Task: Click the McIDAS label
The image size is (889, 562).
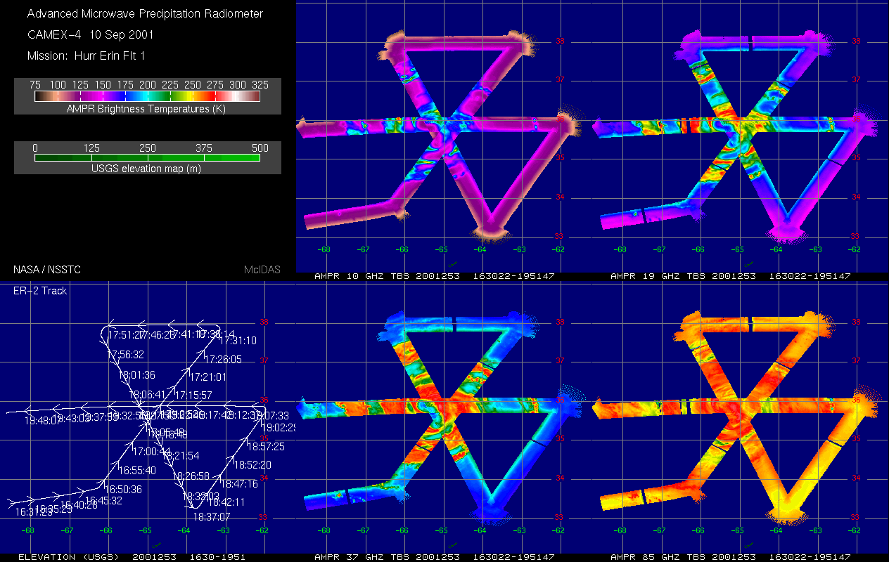Action: [x=262, y=269]
